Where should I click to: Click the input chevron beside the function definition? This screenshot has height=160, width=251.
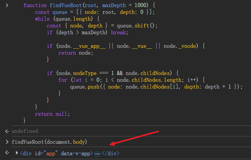click(x=7, y=5)
